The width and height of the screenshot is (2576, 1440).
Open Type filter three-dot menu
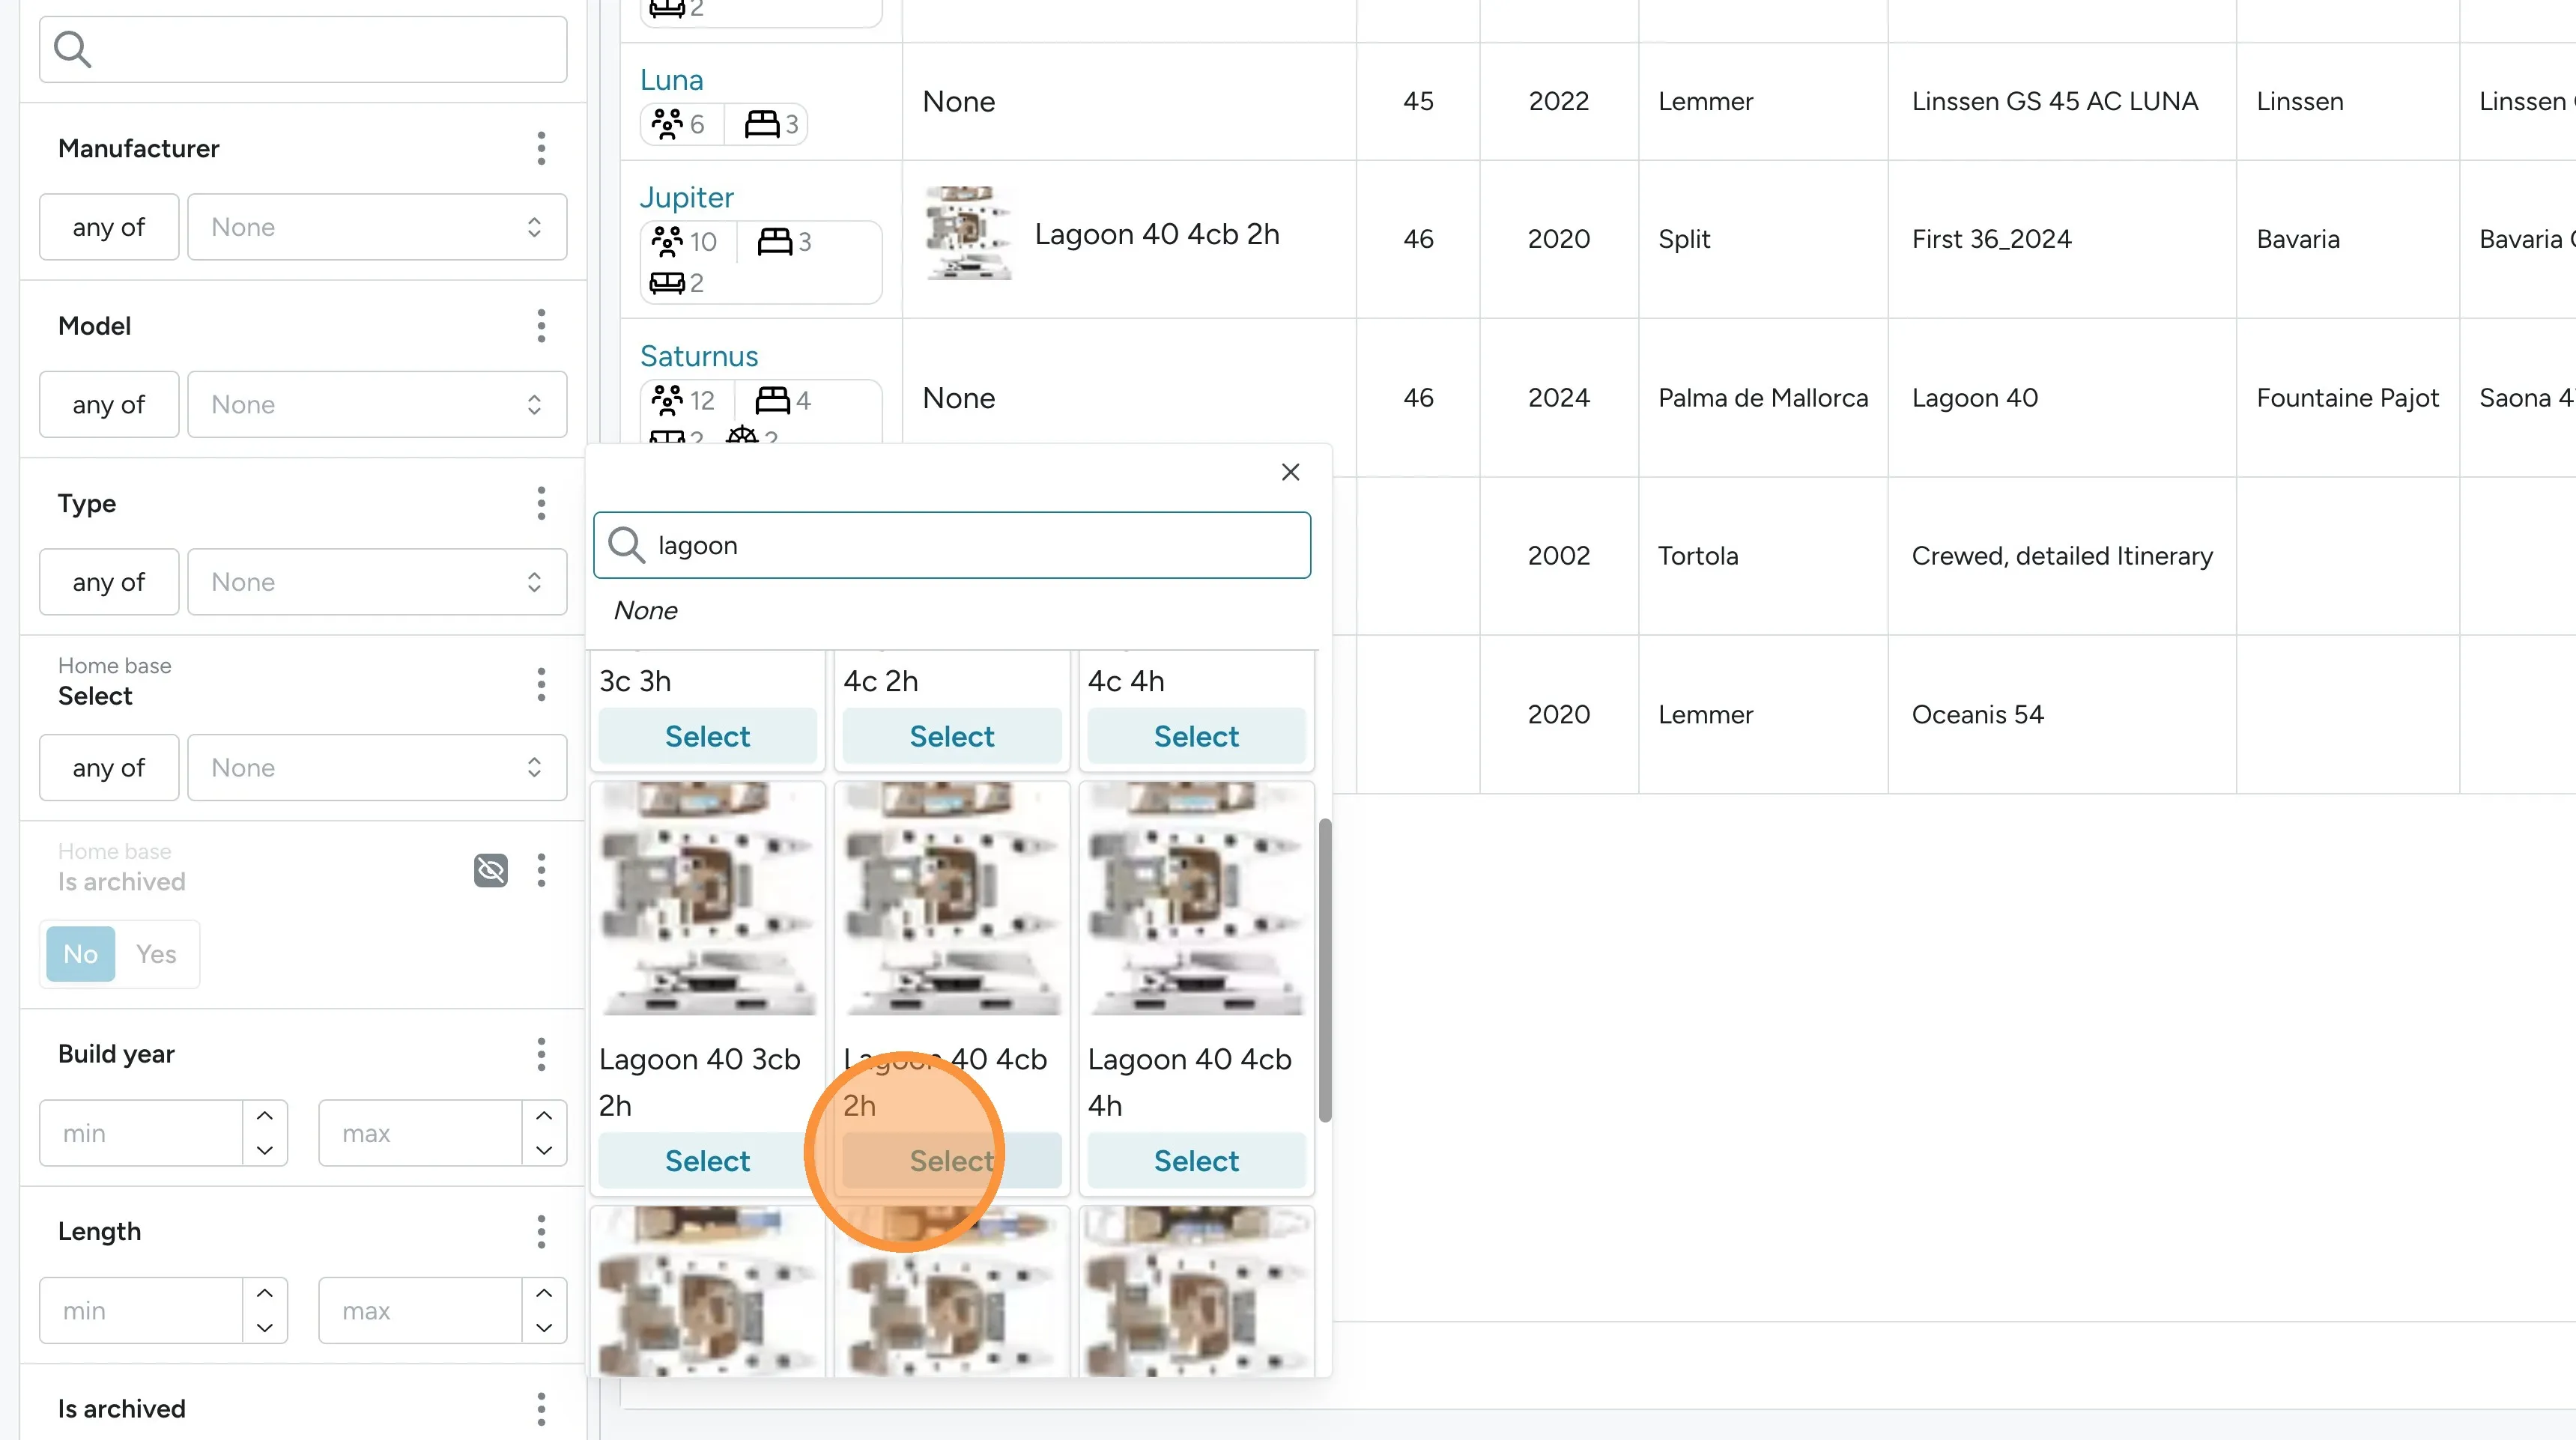click(541, 503)
